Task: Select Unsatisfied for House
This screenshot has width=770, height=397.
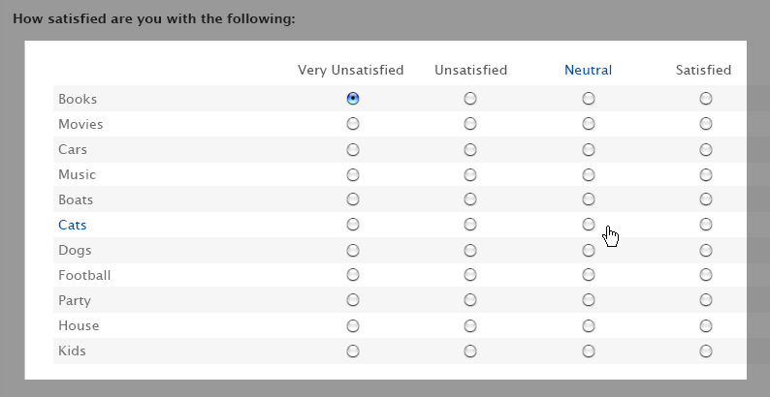Action: click(x=470, y=325)
